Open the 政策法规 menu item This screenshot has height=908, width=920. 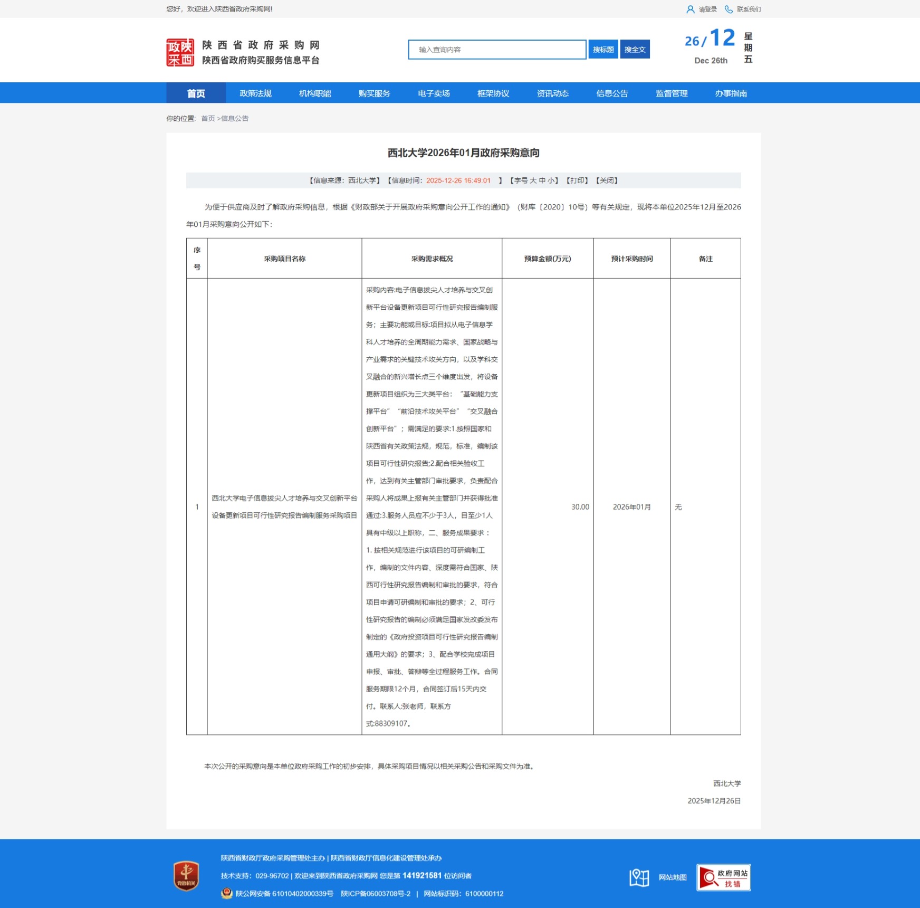click(255, 93)
